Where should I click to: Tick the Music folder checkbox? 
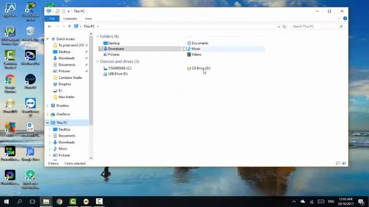point(184,49)
